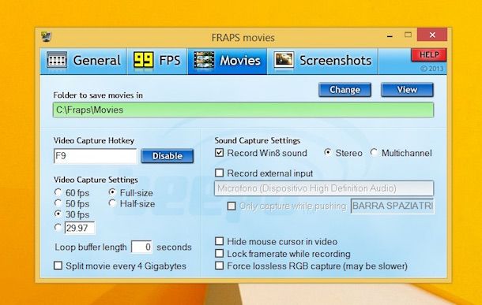Image resolution: width=482 pixels, height=305 pixels.
Task: Switch to the General tab
Action: [x=83, y=61]
